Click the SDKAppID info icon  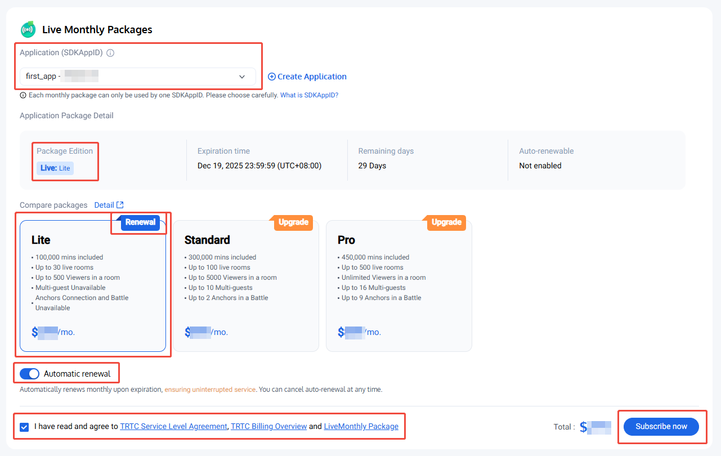tap(110, 53)
